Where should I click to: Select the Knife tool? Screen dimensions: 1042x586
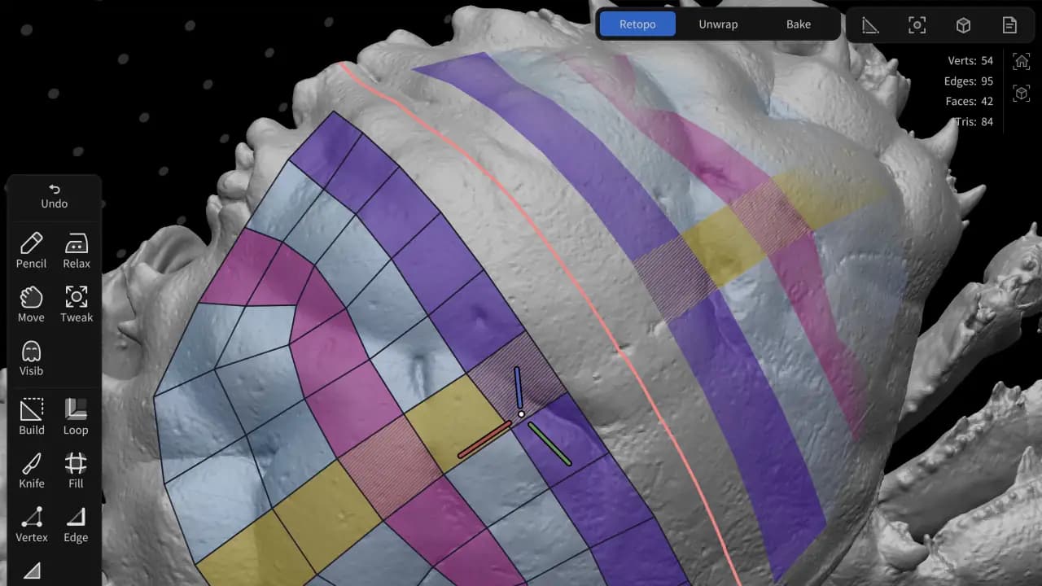click(x=32, y=470)
